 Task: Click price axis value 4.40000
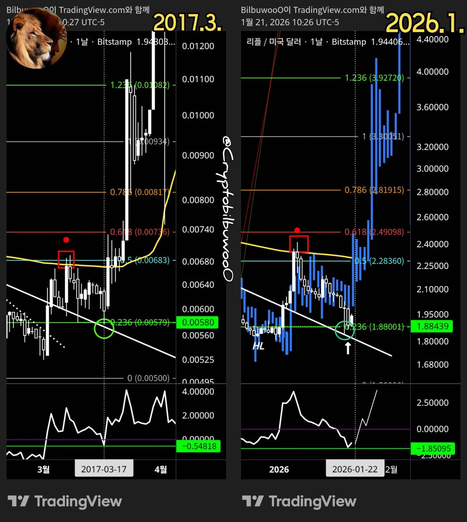click(x=432, y=40)
